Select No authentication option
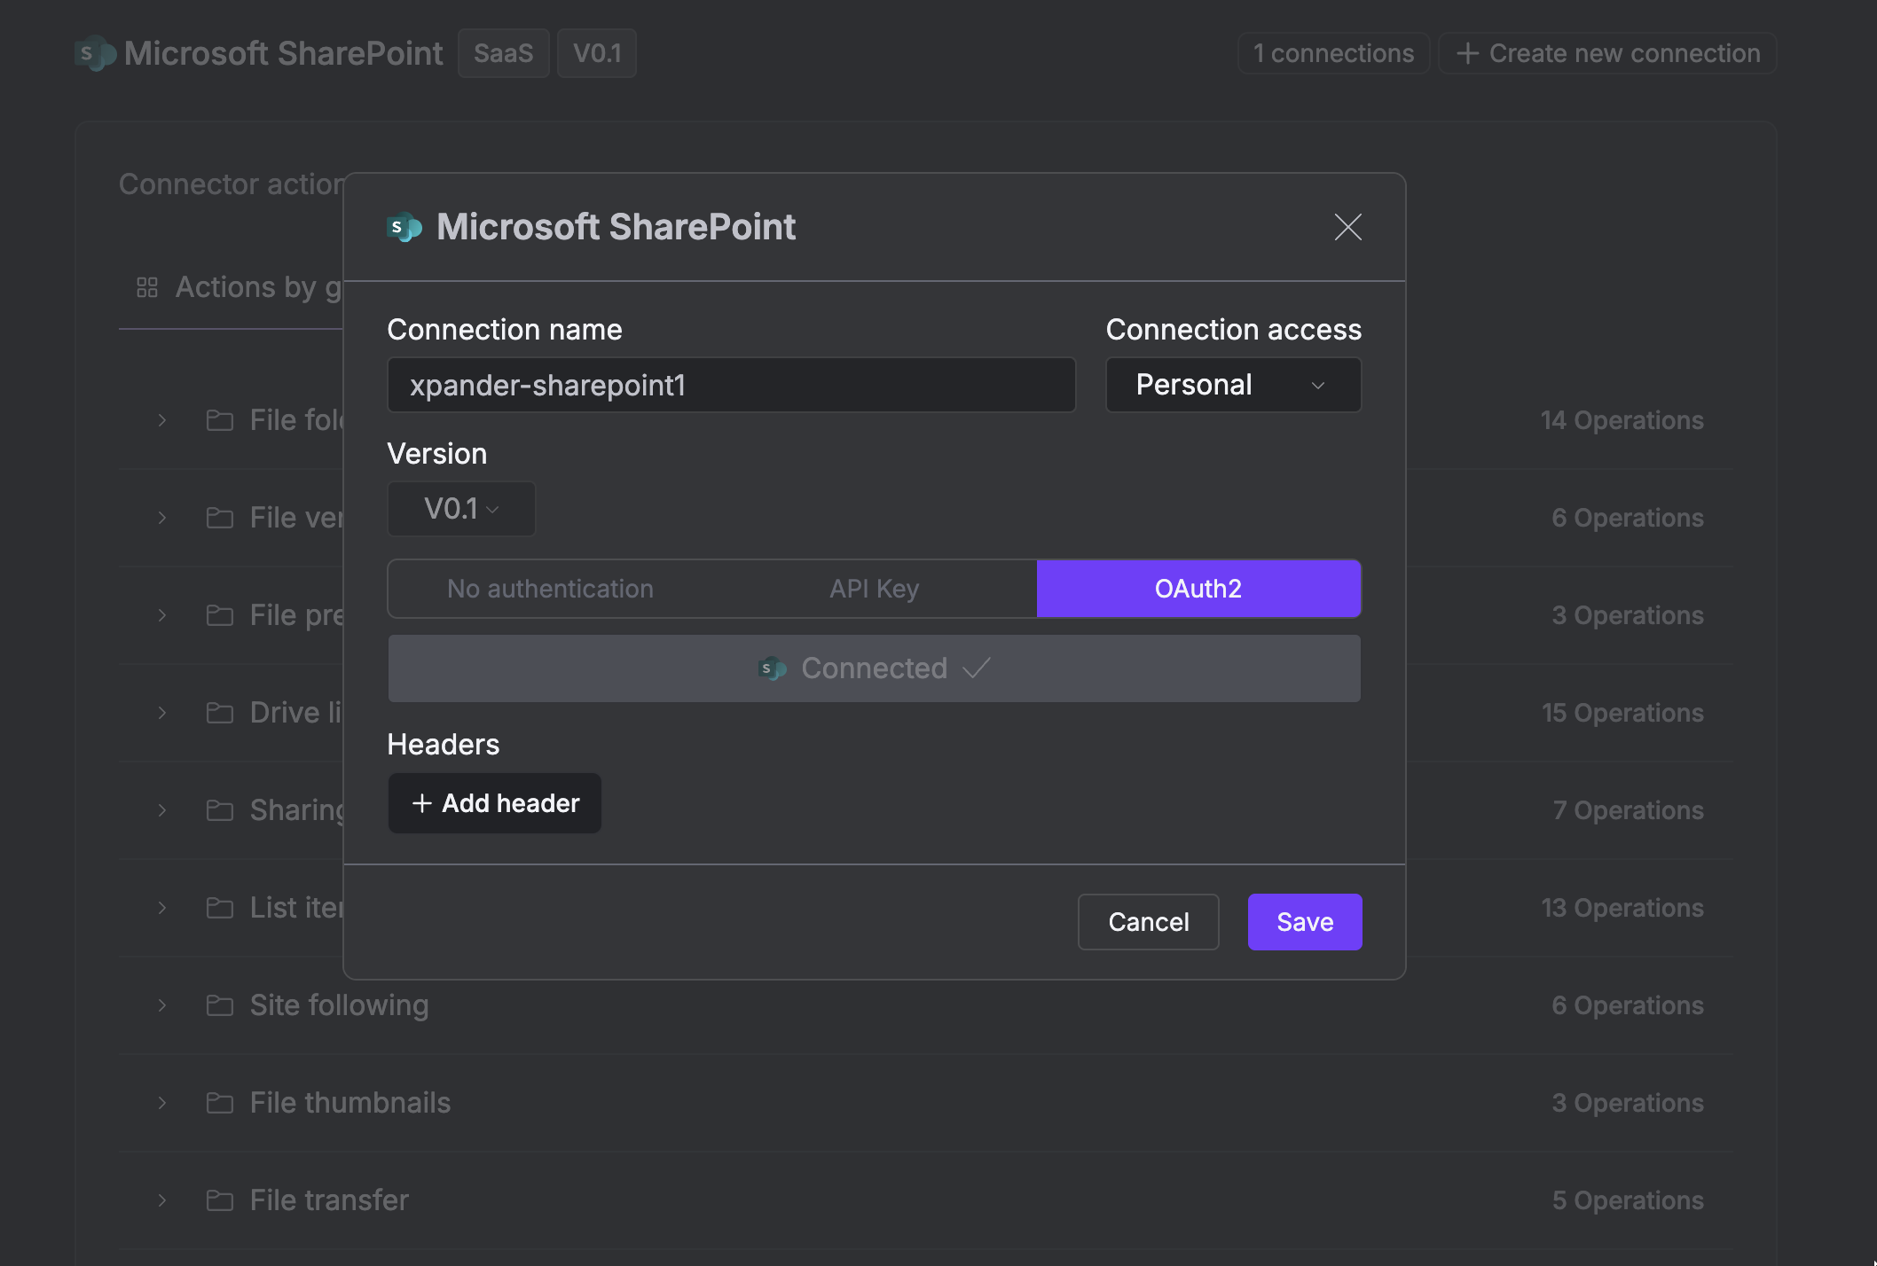Image resolution: width=1877 pixels, height=1266 pixels. point(550,589)
